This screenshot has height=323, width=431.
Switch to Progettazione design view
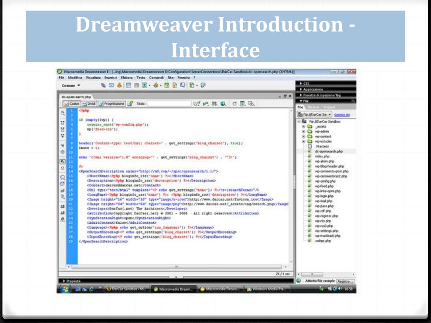(112, 104)
